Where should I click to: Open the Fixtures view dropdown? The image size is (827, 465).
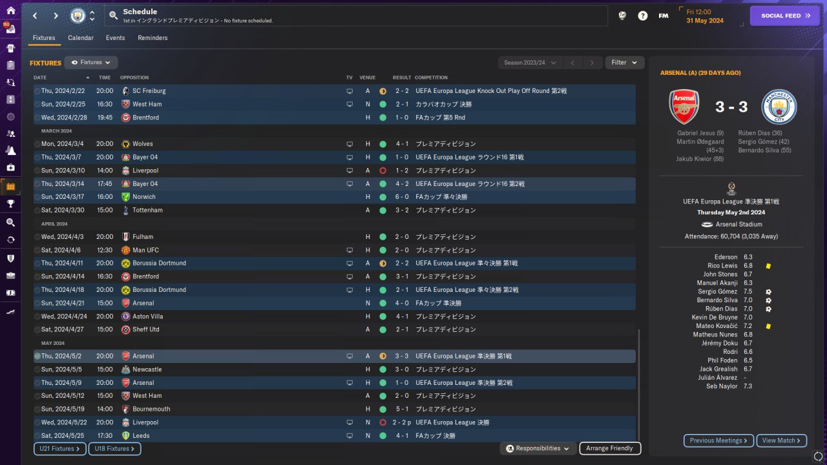[91, 63]
